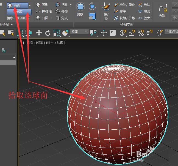Viewport: 178px width, 166px height.
Task: Open the 拓扑 dropdown arrow
Action: pos(71,5)
